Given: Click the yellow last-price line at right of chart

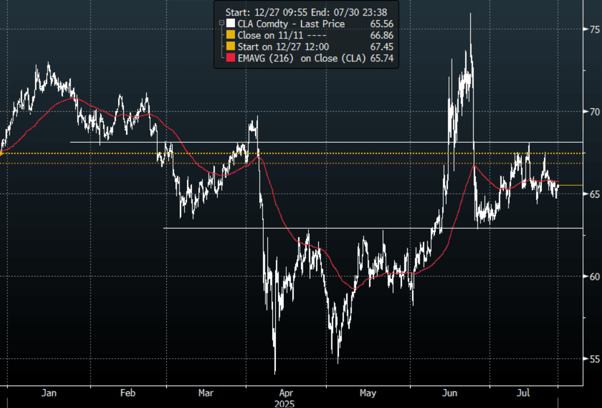Looking at the screenshot, I should (x=570, y=186).
